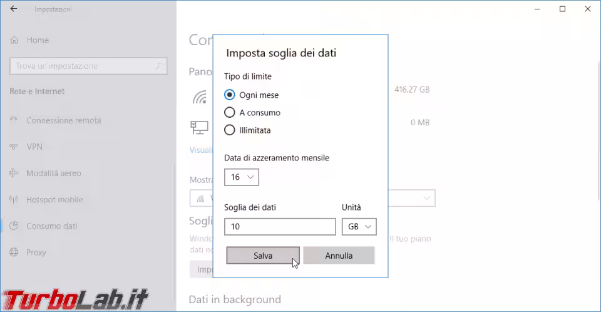Expand the network selection dropdown chevron
Viewport: 601px width, 312px height.
click(x=426, y=198)
